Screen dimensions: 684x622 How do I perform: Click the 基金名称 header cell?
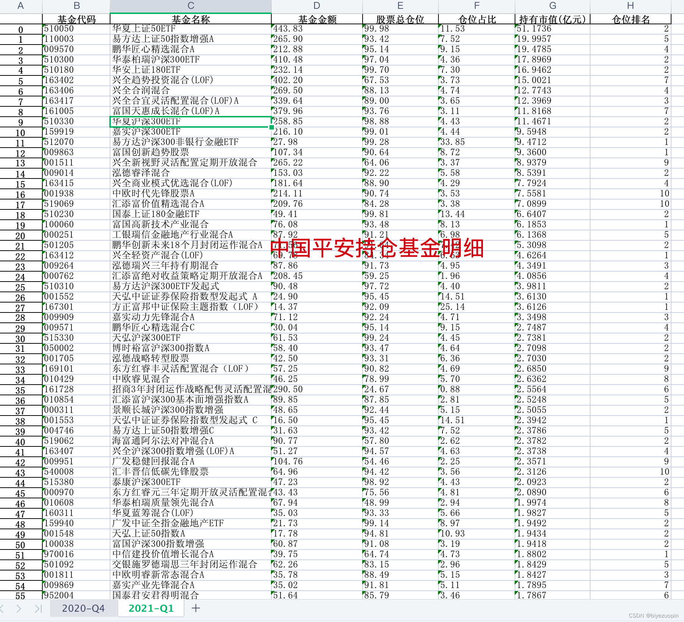191,19
